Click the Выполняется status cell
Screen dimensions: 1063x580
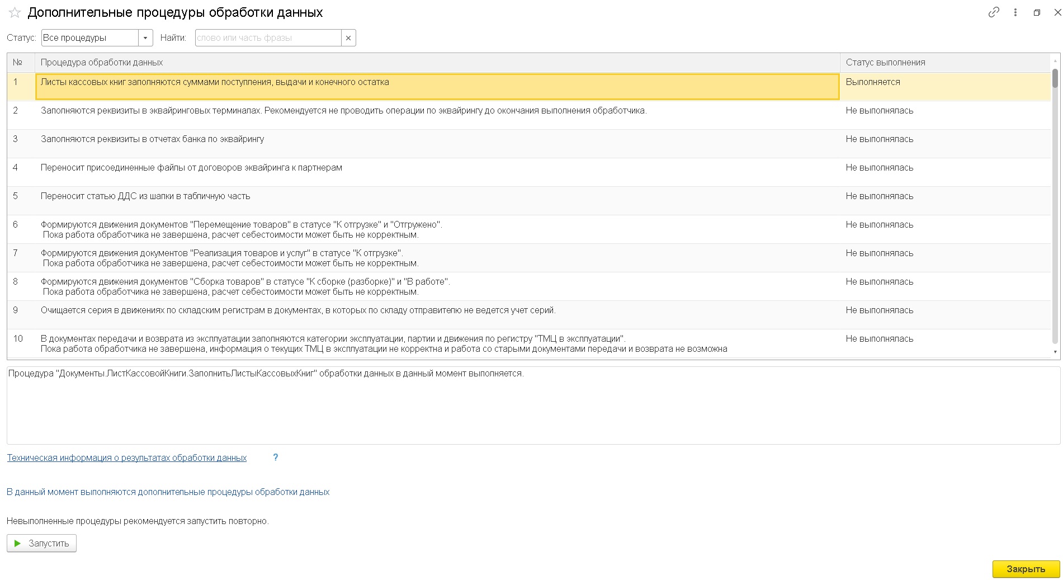tap(945, 87)
